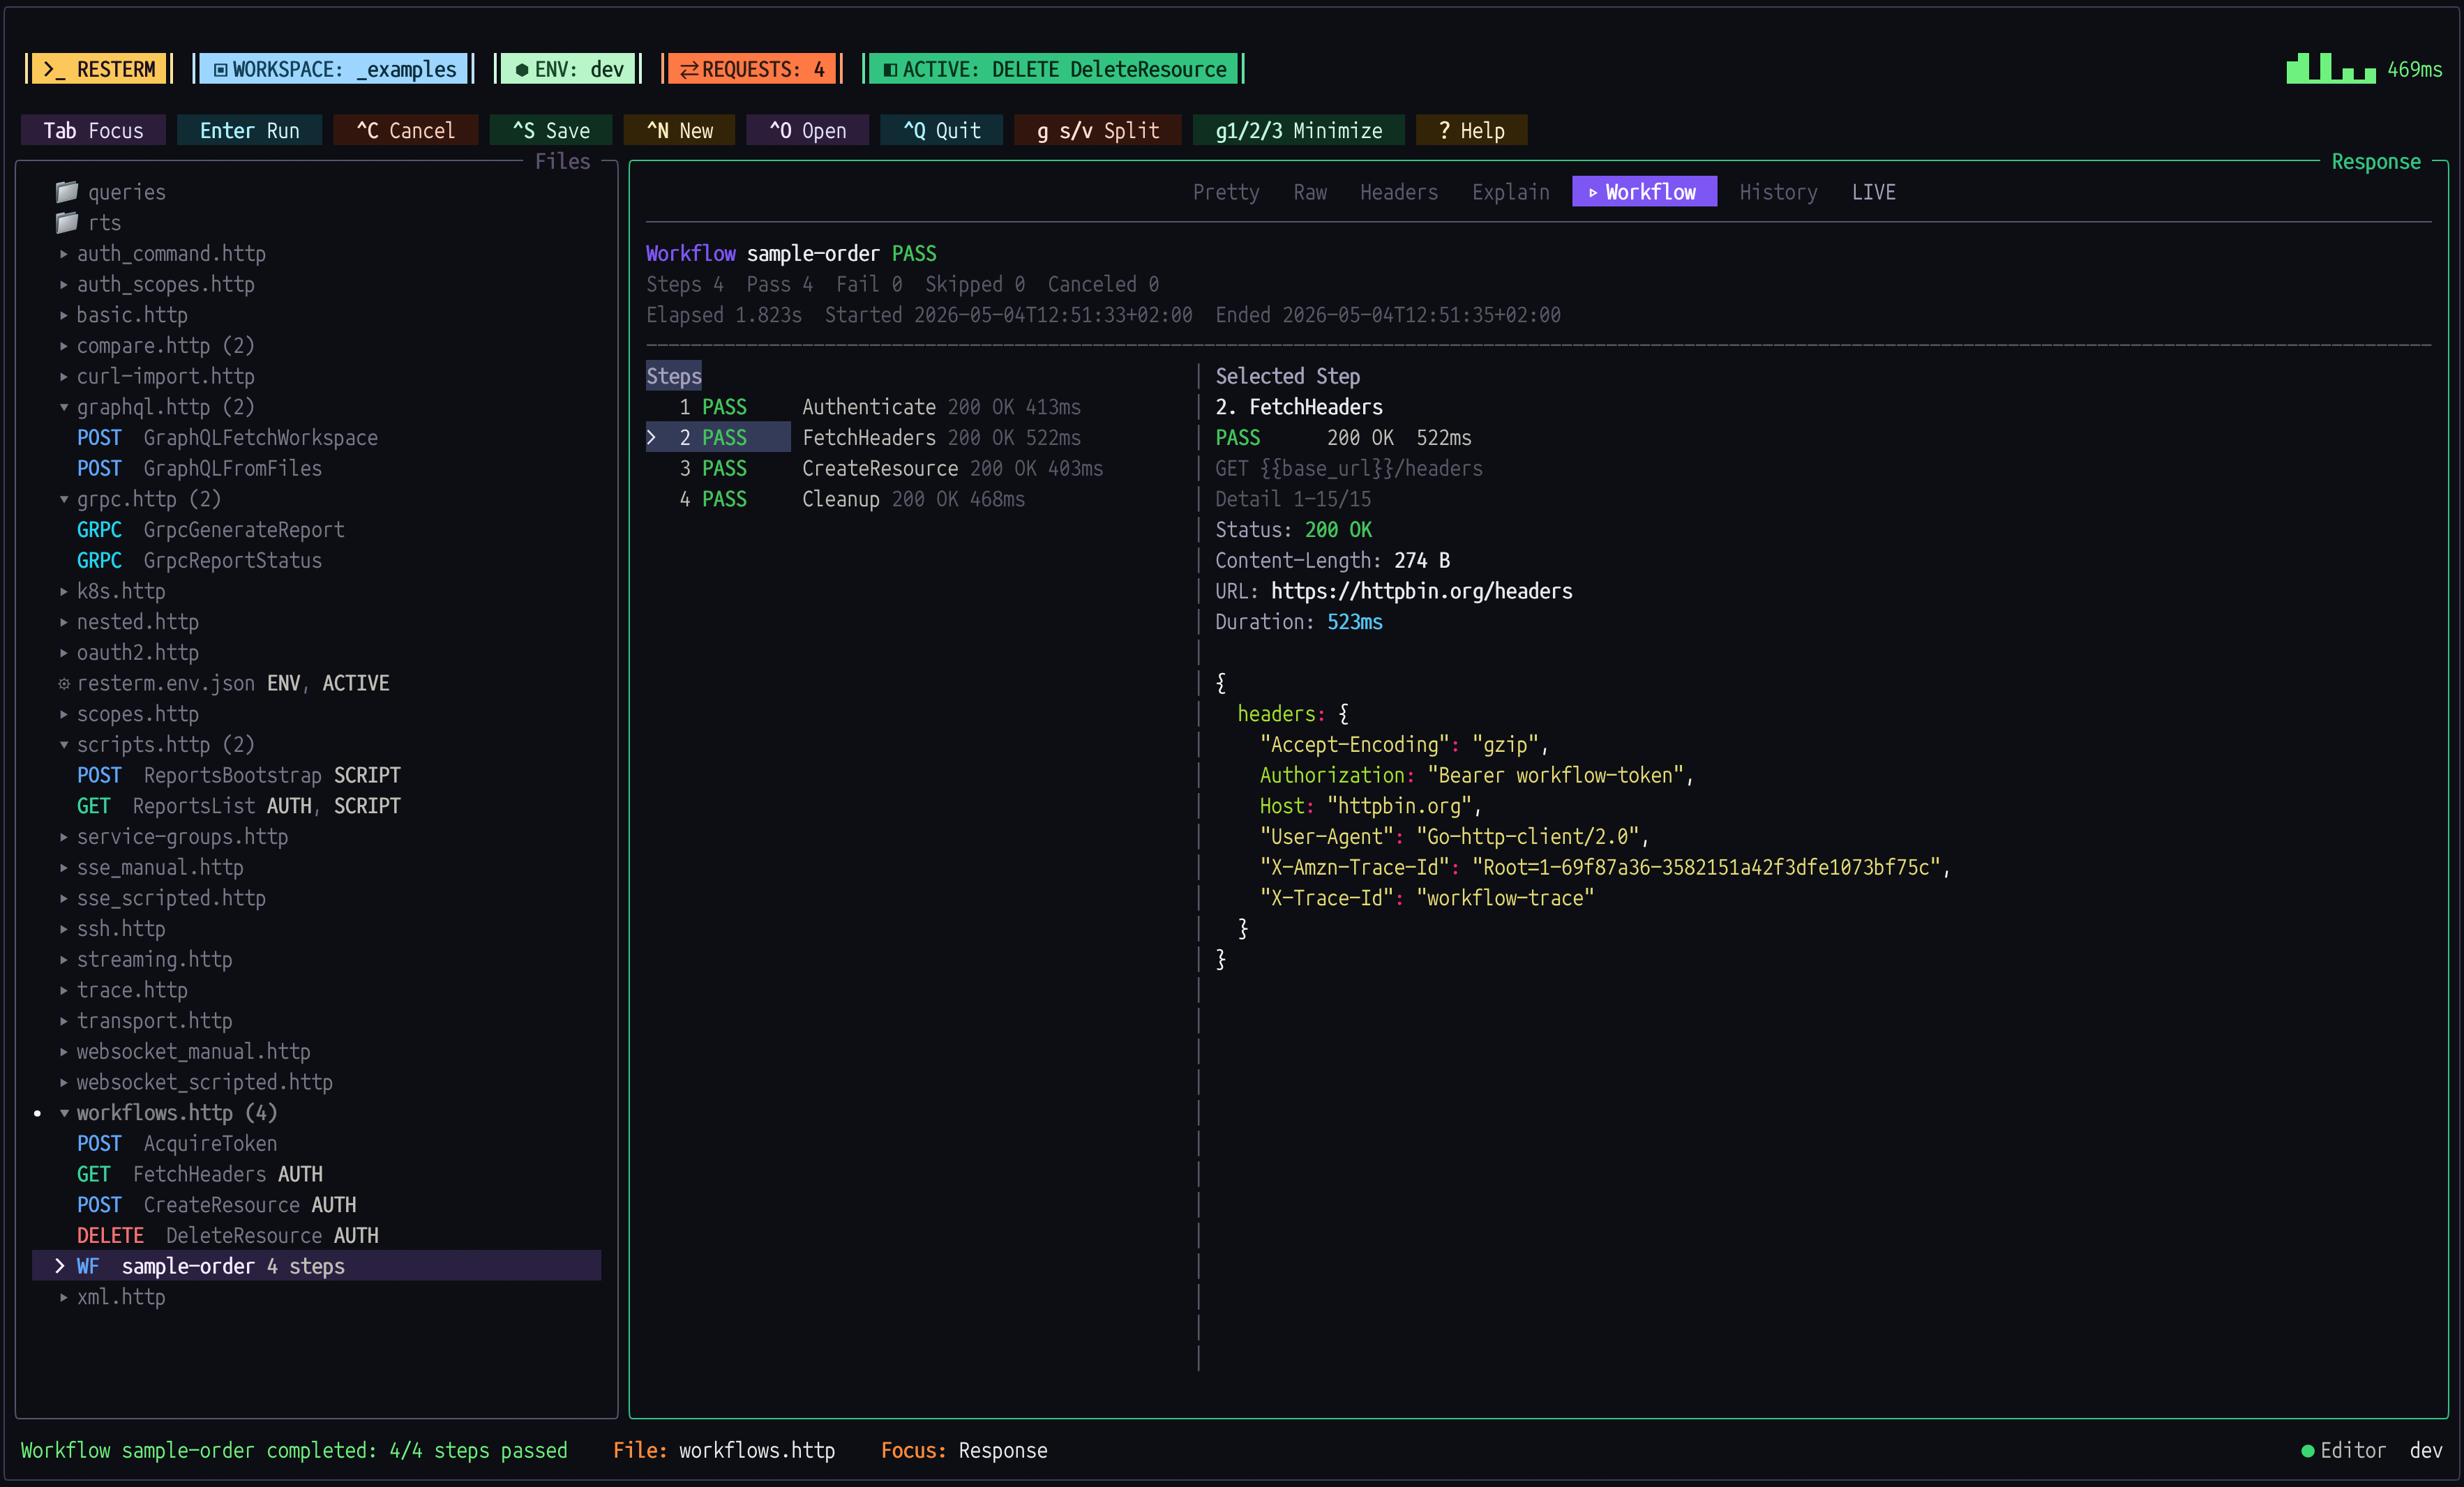
Task: Switch to the Pretty tab
Action: coord(1226,192)
